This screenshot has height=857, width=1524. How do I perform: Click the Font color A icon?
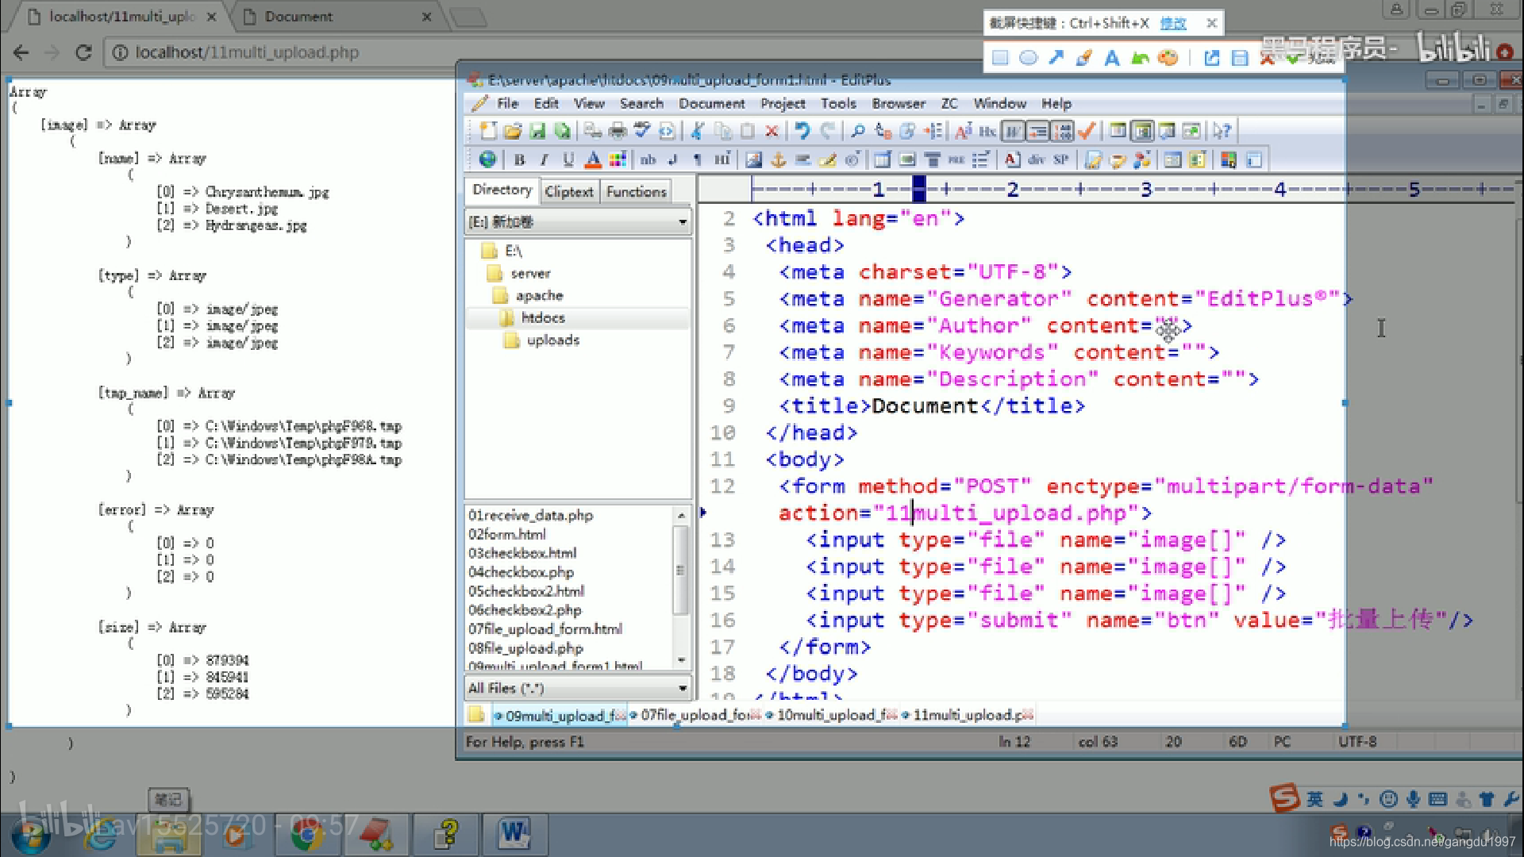(593, 159)
